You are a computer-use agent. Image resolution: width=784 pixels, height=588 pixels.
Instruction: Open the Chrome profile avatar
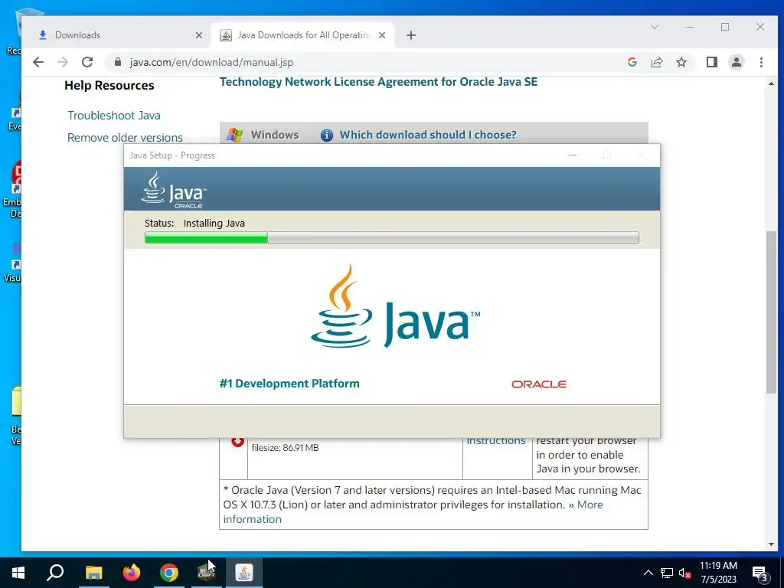pos(737,62)
